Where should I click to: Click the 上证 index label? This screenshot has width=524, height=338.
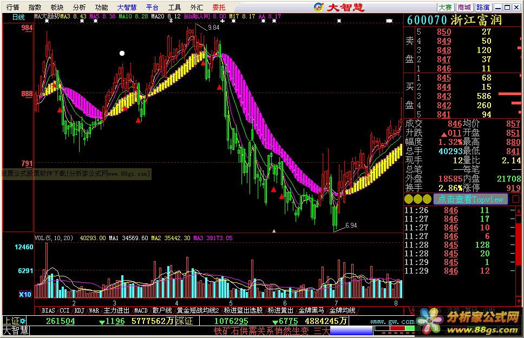click(x=11, y=321)
